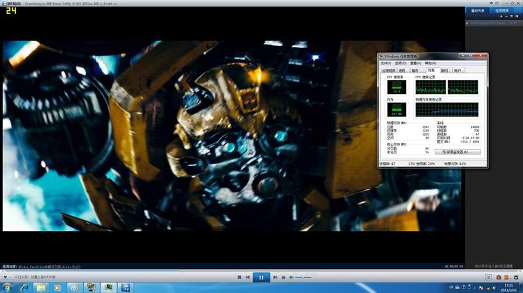Image resolution: width=523 pixels, height=293 pixels.
Task: Click the 资源监视器 Resource Monitor button
Action: 458,152
